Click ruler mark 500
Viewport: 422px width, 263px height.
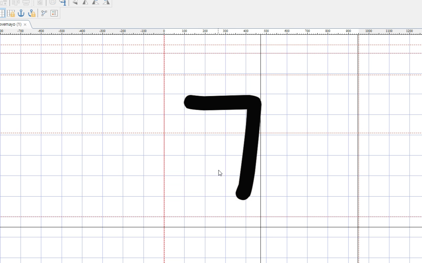coord(266,31)
